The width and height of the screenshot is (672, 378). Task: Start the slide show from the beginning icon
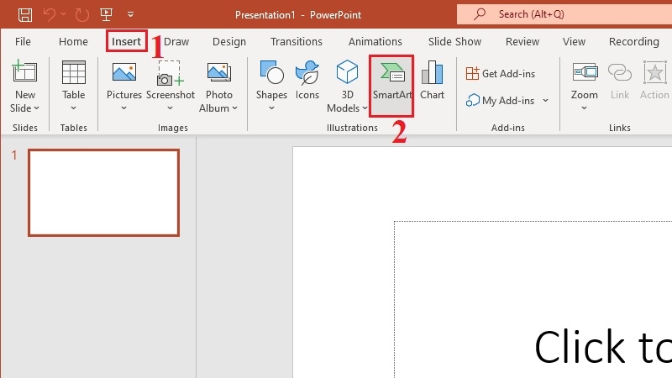106,14
